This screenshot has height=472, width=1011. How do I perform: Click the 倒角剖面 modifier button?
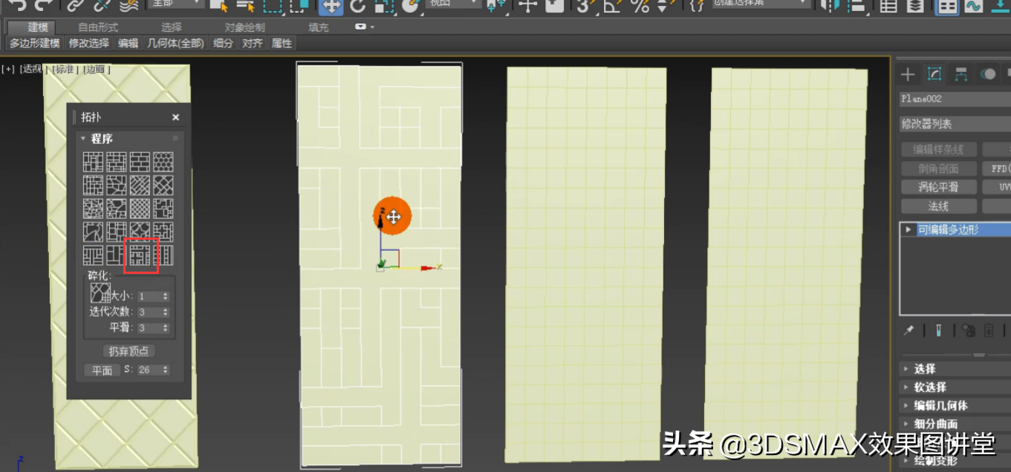(938, 168)
